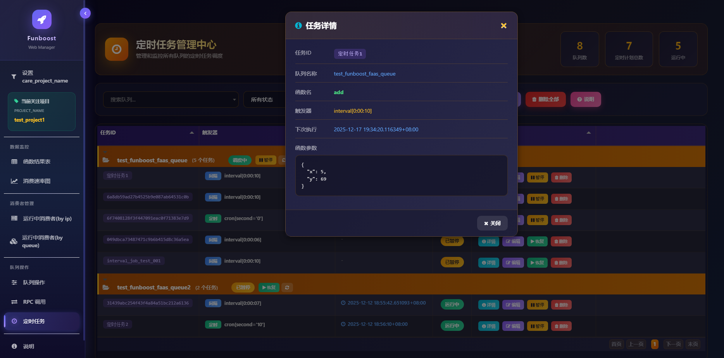Go to 首页 first page in pagination
Screen dimensions: 724x358
click(616, 344)
